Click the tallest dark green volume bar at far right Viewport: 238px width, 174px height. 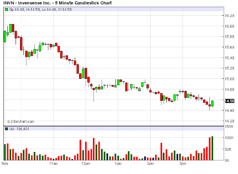tap(212, 148)
